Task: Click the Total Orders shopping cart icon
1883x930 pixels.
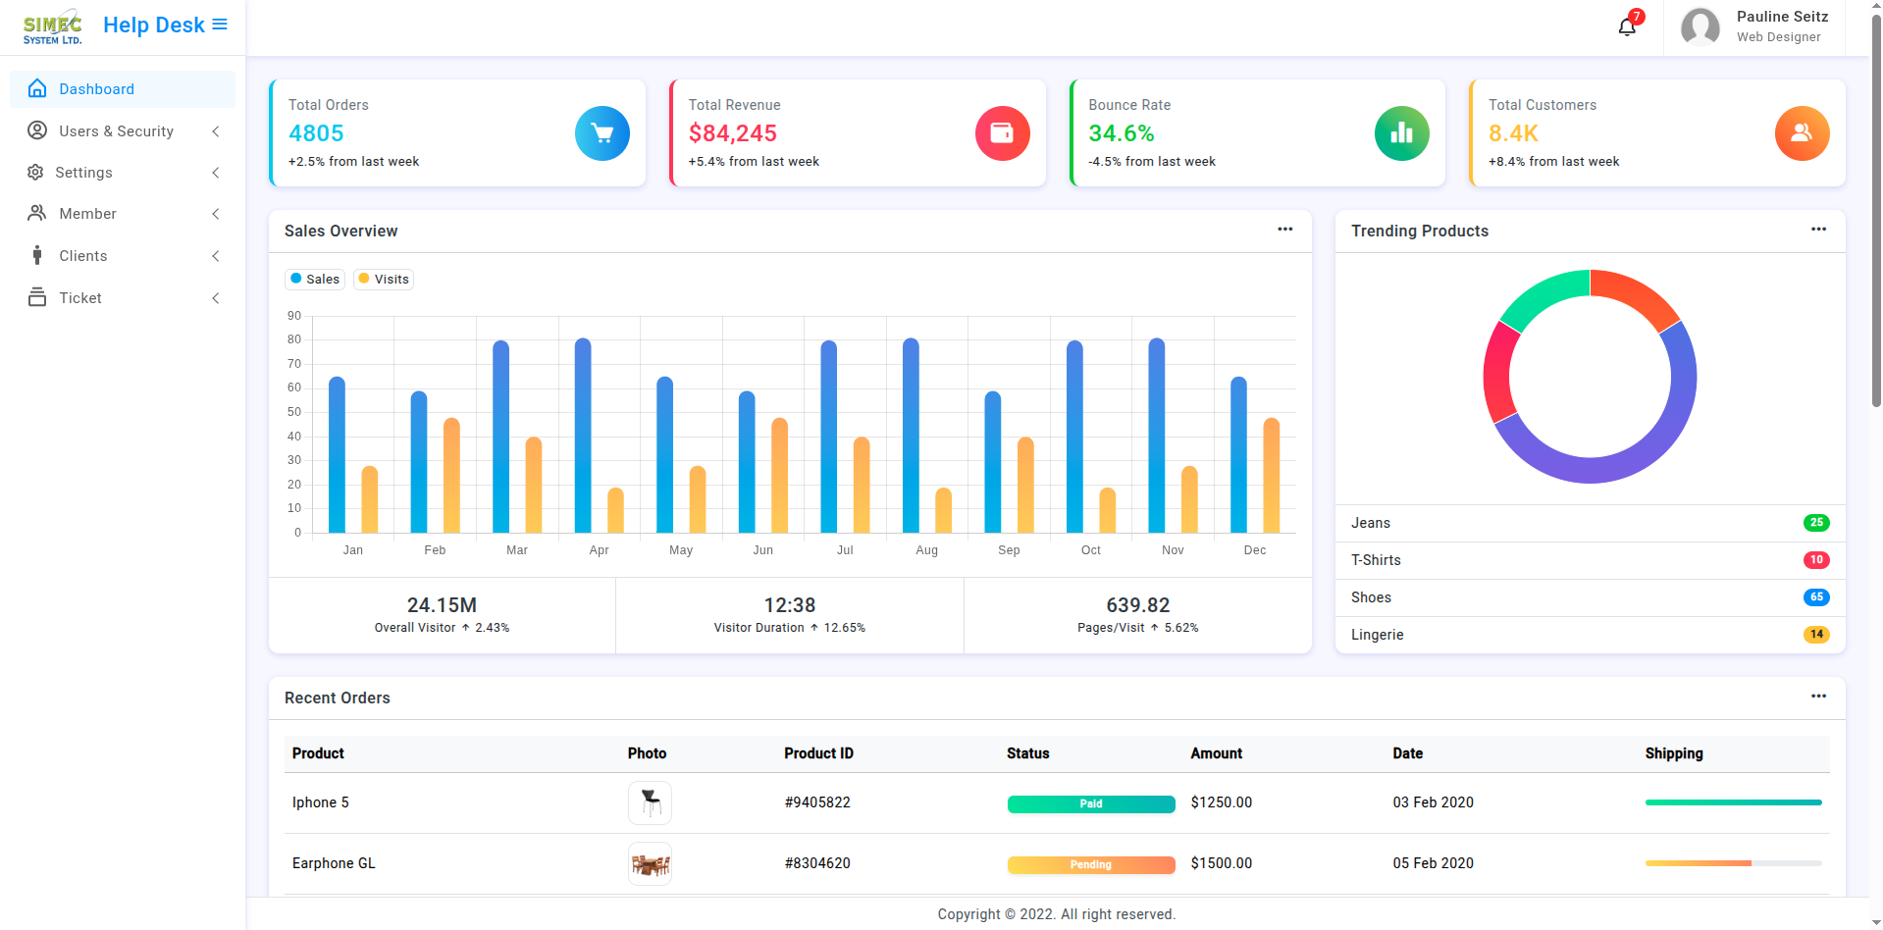Action: (x=602, y=133)
